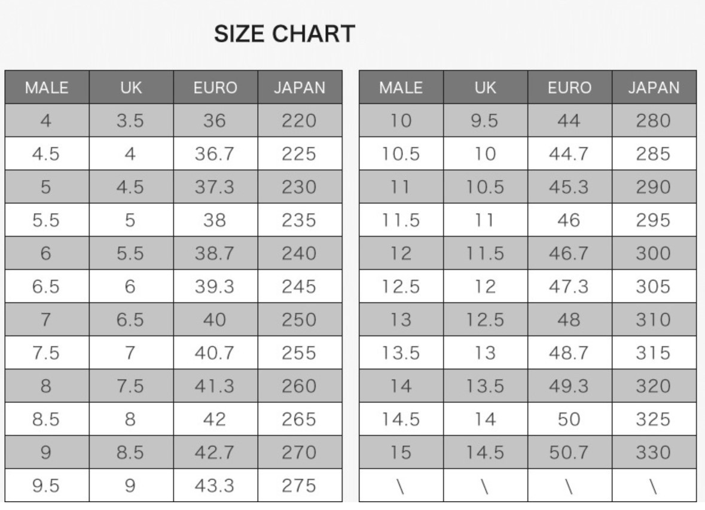Viewport: 705px width, 510px height.
Task: Click the SIZE CHART title text
Action: [x=284, y=34]
